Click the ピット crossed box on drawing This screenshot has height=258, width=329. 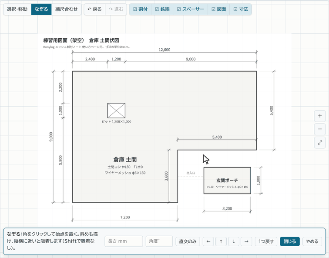point(116,111)
